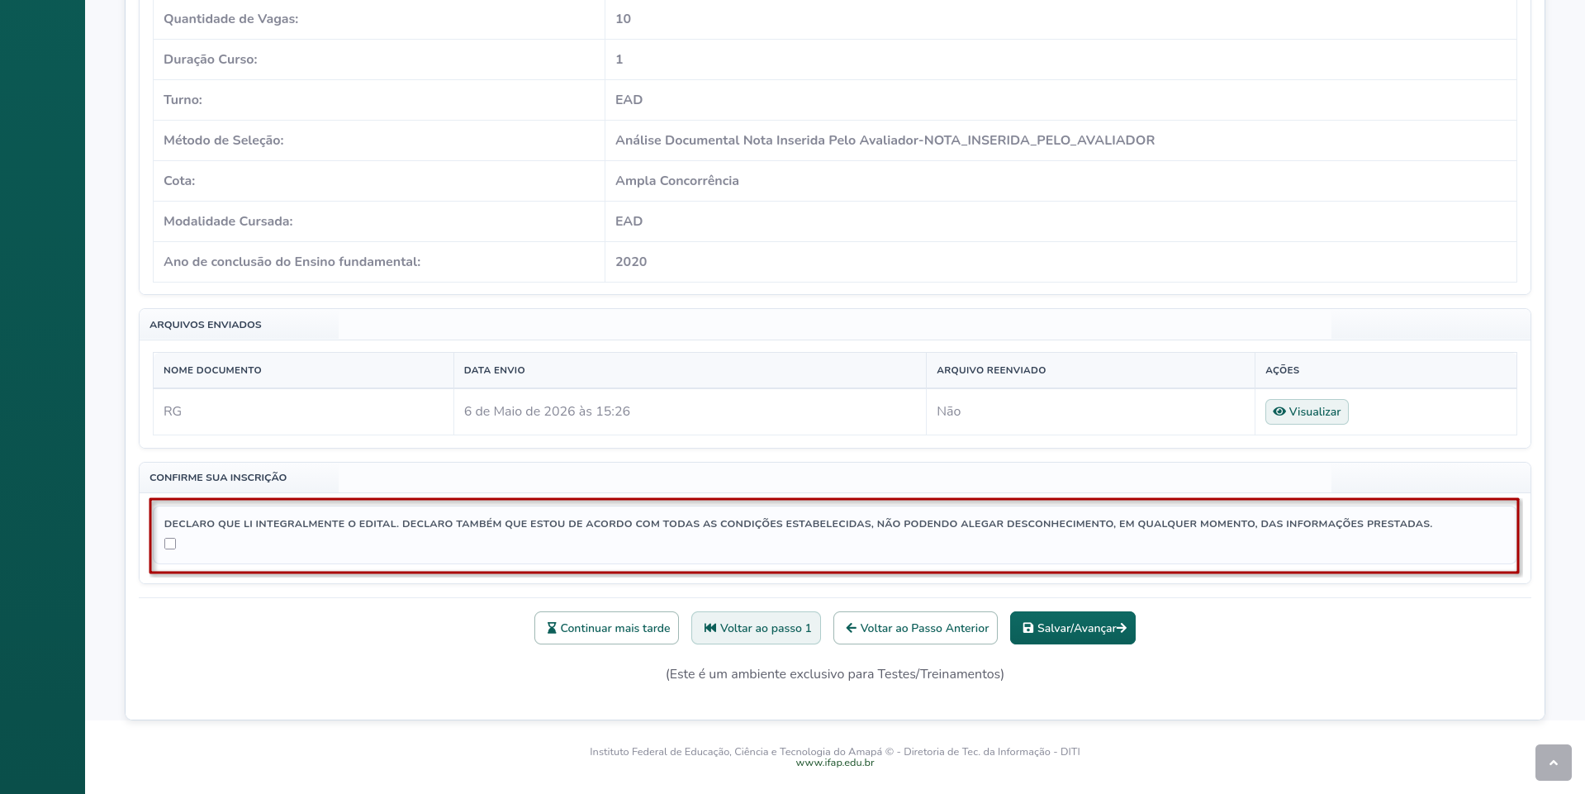
Task: Click left arrow icon on Voltar ao Passo Anterior
Action: click(851, 628)
